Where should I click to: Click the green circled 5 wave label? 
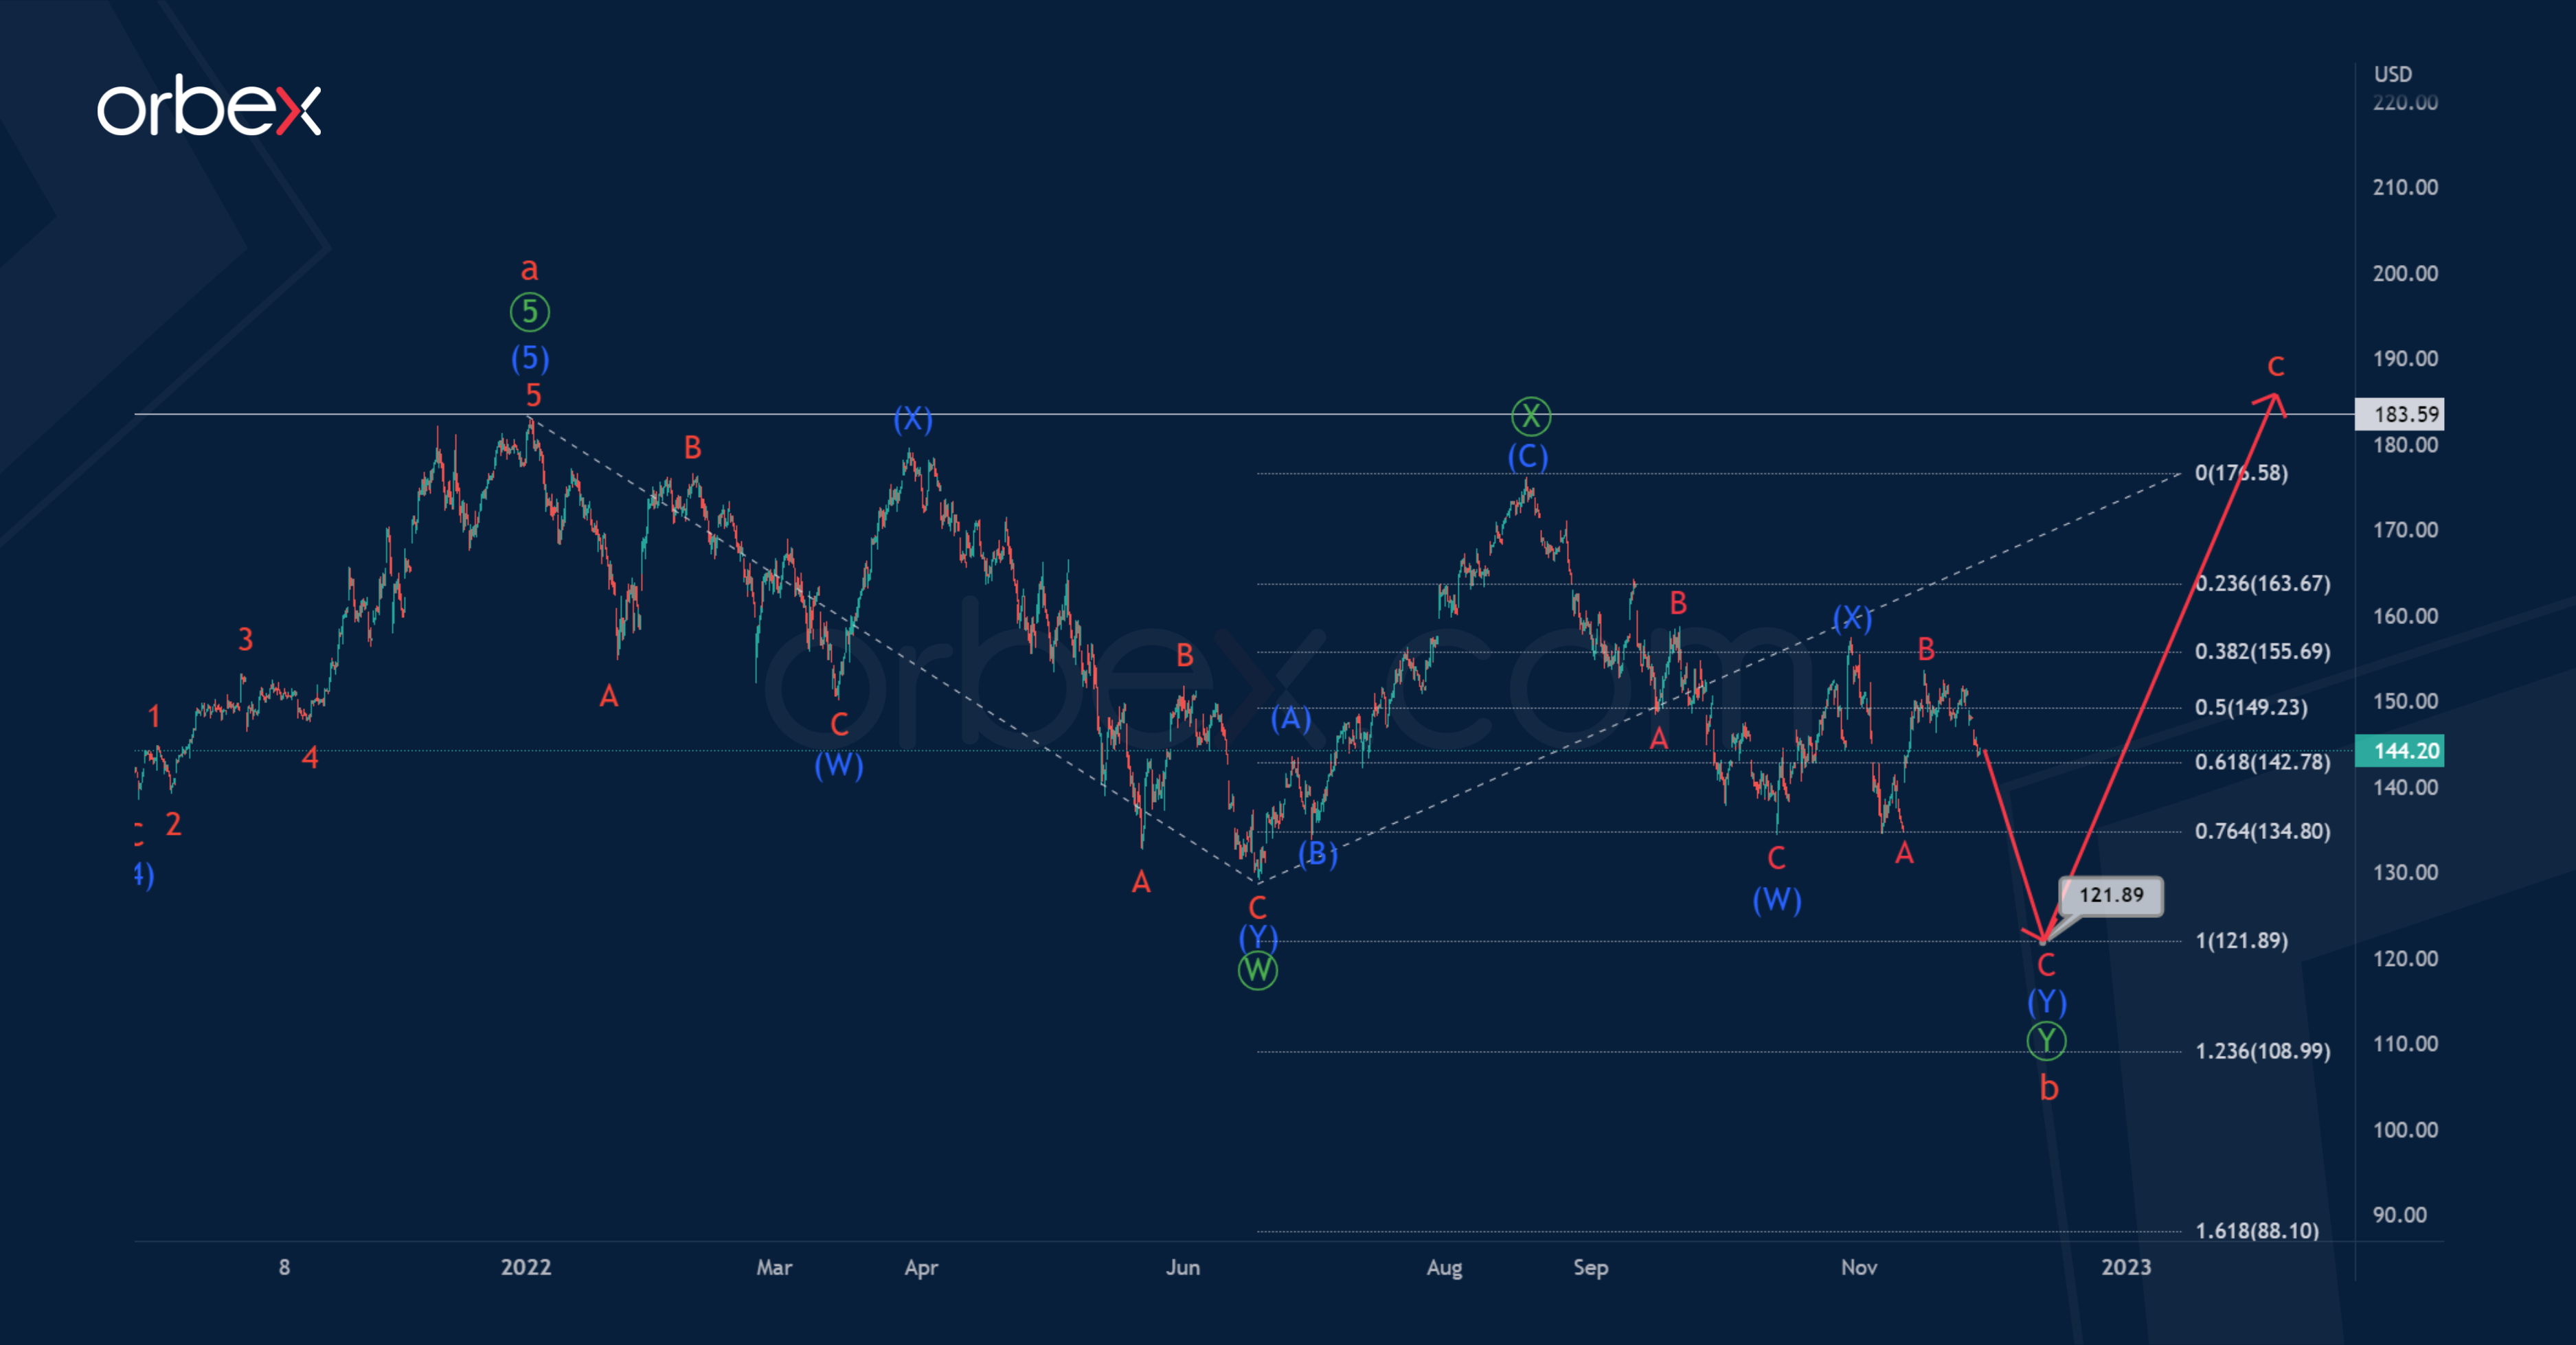529,312
